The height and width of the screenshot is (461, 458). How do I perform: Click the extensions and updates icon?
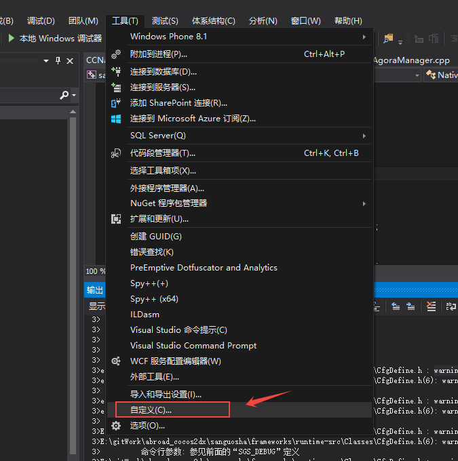[x=116, y=219]
